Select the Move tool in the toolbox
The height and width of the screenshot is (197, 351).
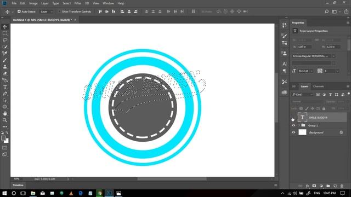pos(5,27)
